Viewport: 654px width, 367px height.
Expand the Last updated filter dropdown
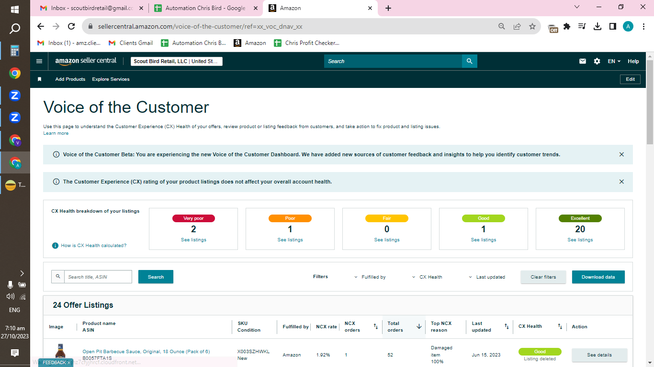[x=486, y=277]
